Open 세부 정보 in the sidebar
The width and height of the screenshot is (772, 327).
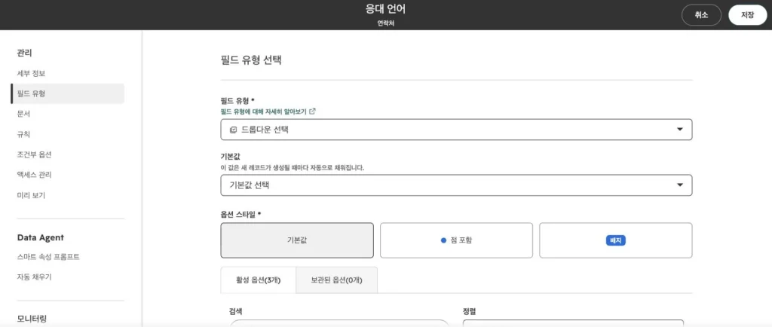click(x=31, y=73)
